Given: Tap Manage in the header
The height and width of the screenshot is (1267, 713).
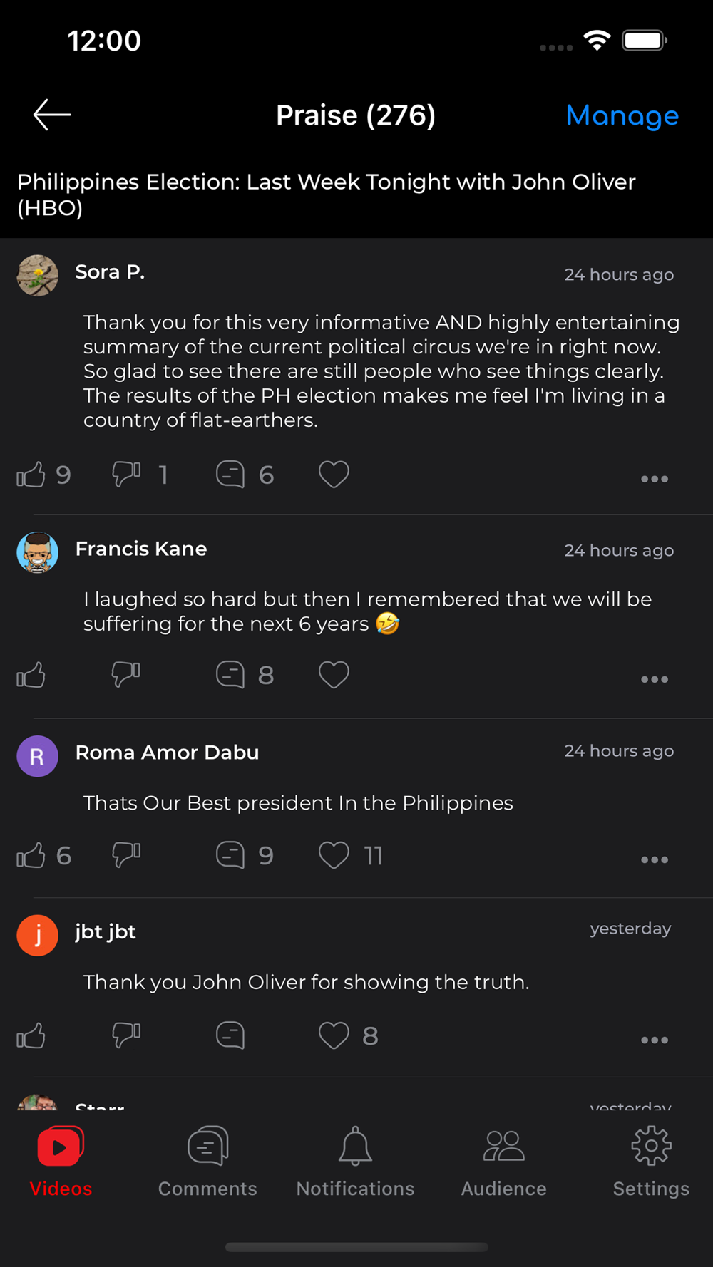Looking at the screenshot, I should tap(622, 115).
